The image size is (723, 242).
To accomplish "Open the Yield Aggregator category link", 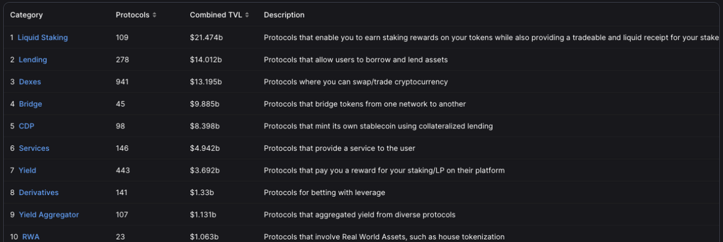I will coord(49,215).
